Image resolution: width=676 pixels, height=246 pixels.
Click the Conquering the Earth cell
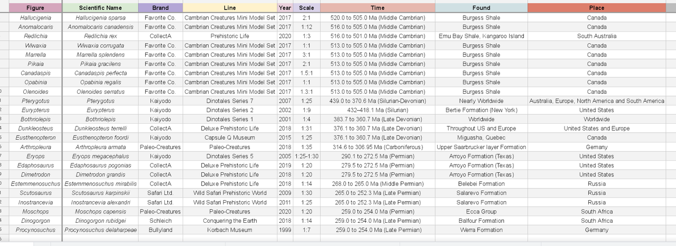(x=230, y=221)
